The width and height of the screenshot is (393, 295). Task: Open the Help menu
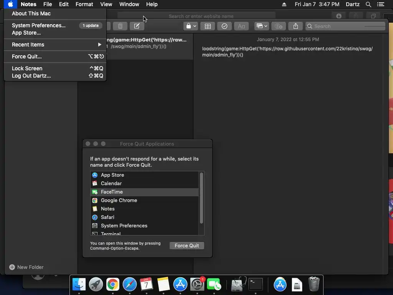(152, 4)
